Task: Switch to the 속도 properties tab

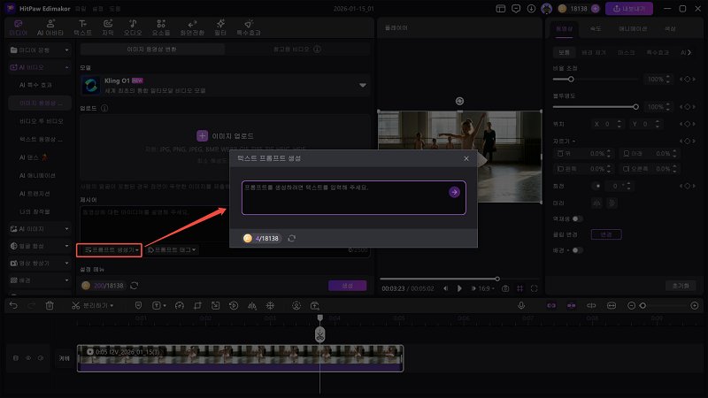Action: click(597, 27)
